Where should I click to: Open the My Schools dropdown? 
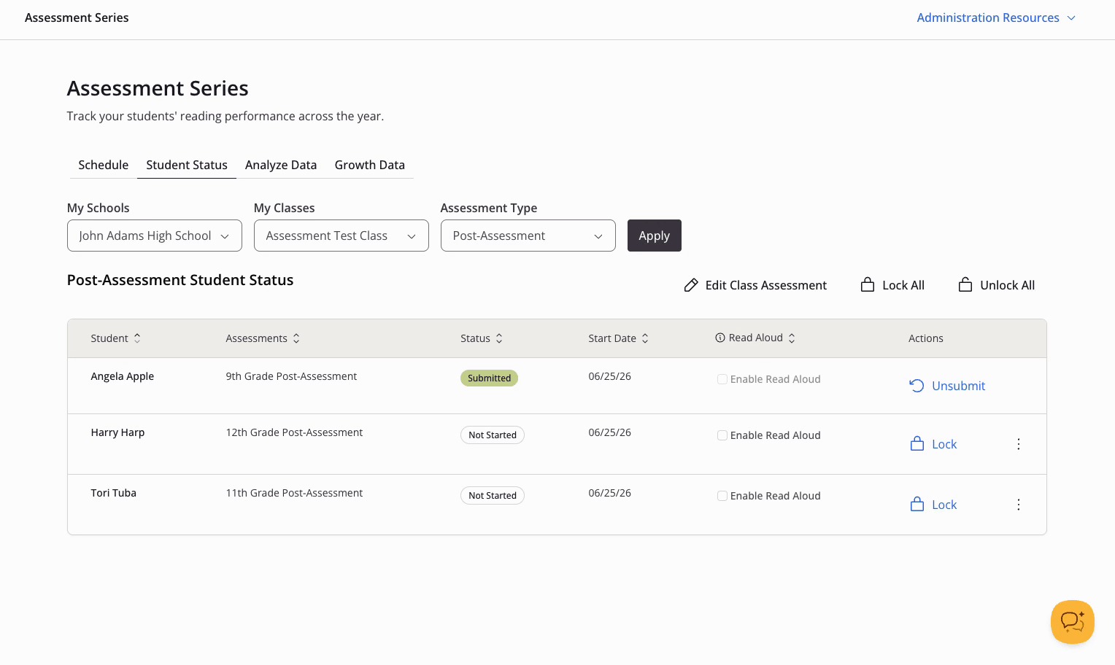(155, 236)
